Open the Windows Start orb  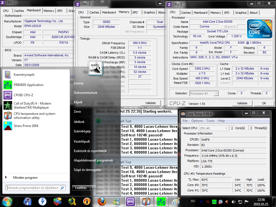tap(7, 202)
